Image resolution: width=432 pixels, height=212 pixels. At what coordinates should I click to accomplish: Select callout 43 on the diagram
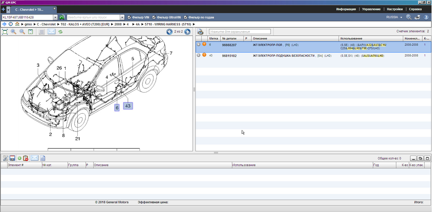128,106
